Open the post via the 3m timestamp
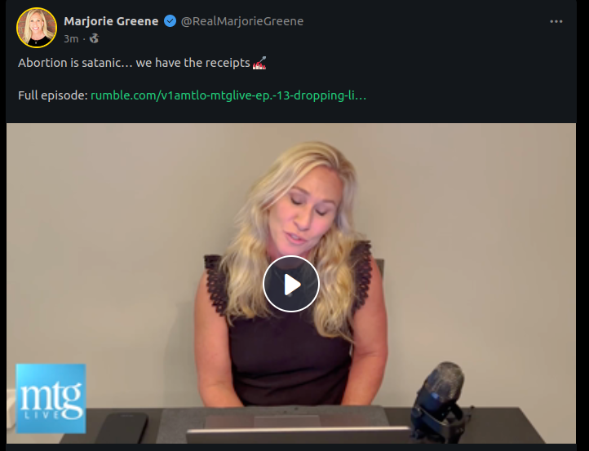 click(x=71, y=38)
